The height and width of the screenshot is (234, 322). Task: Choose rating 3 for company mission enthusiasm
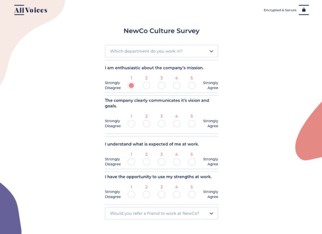pyautogui.click(x=162, y=85)
